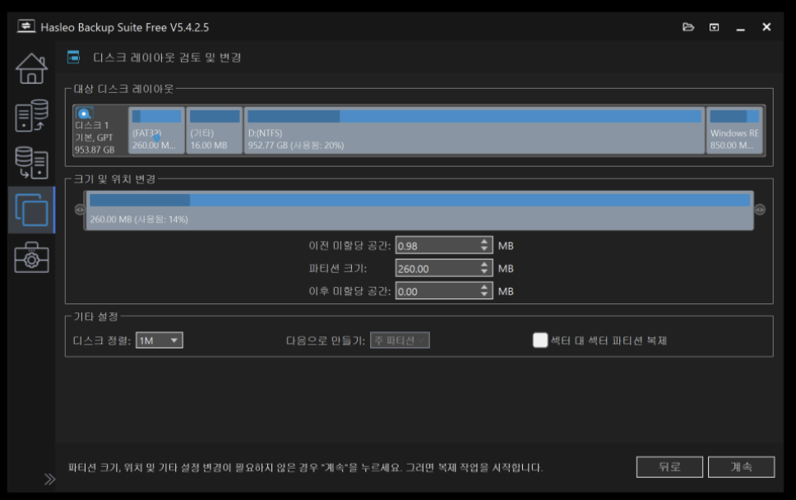Click the 이전 미할당 공간 value field

(436, 246)
